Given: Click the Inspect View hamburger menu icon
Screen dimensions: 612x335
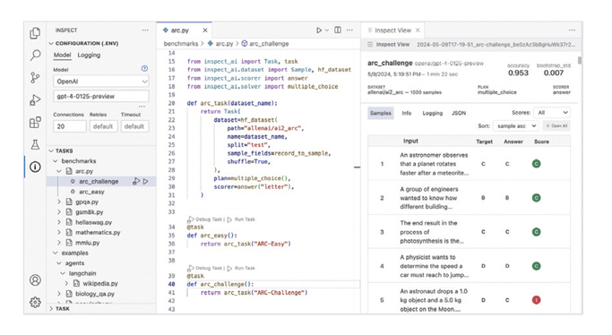Looking at the screenshot, I should (370, 45).
